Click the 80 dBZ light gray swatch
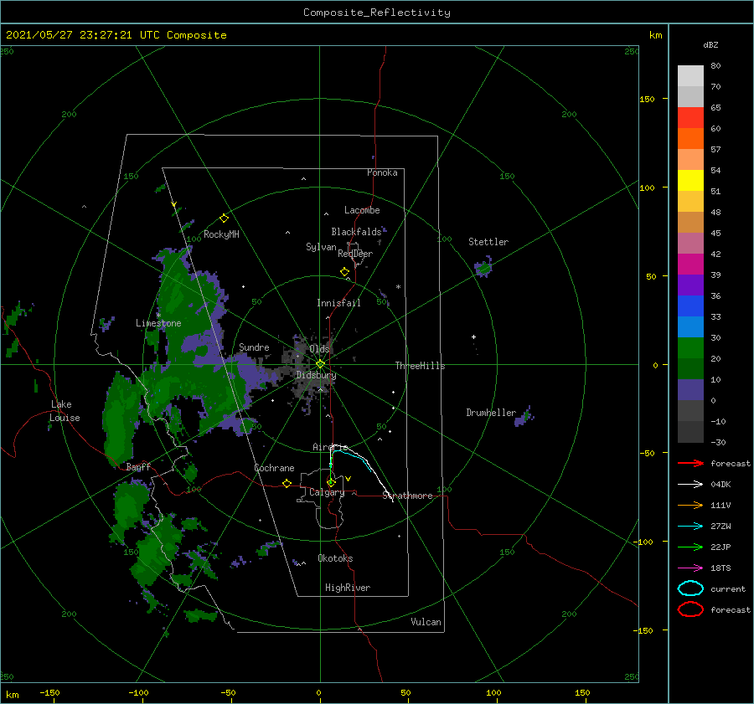Image resolution: width=754 pixels, height=704 pixels. (690, 75)
